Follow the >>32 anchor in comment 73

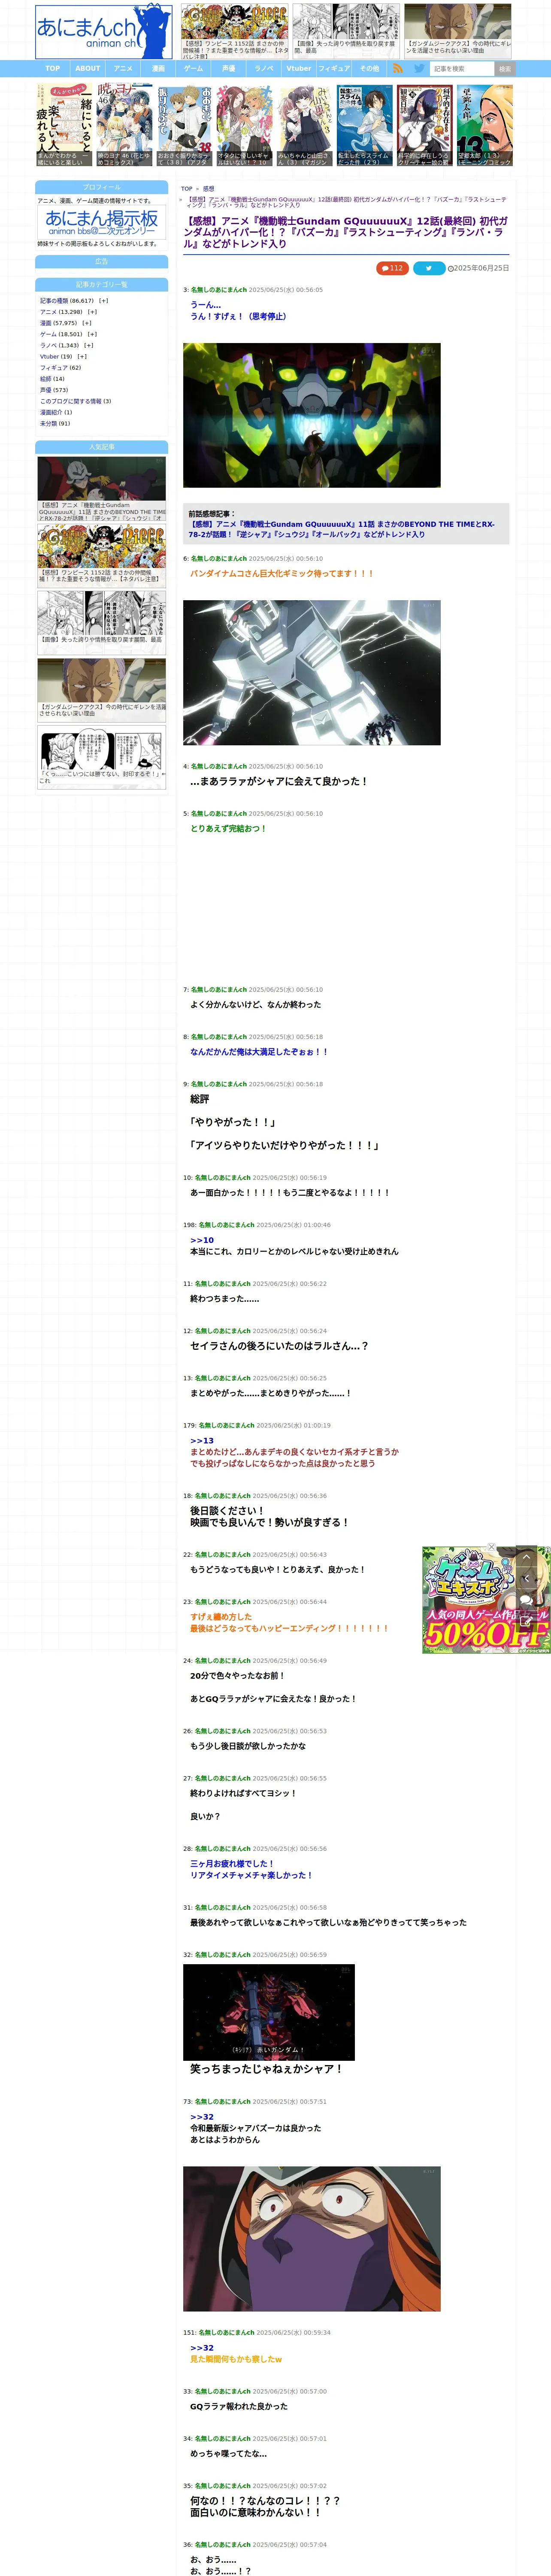click(x=202, y=2117)
